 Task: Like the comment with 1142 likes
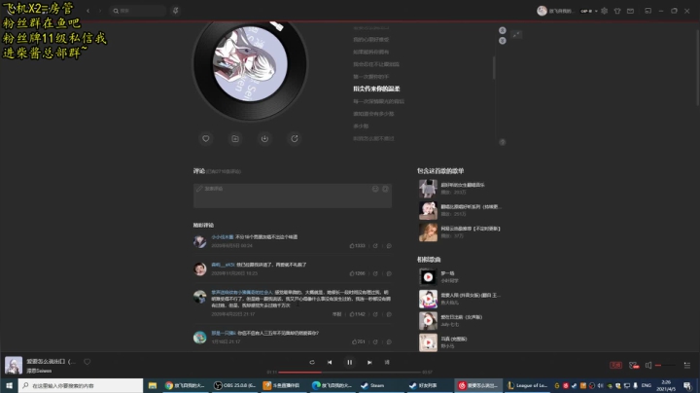[x=357, y=314]
